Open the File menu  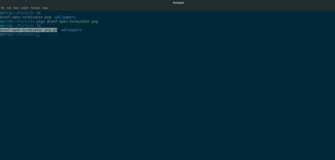pos(3,8)
